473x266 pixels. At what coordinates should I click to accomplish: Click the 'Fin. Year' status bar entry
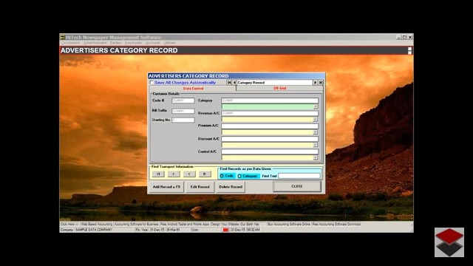click(157, 230)
